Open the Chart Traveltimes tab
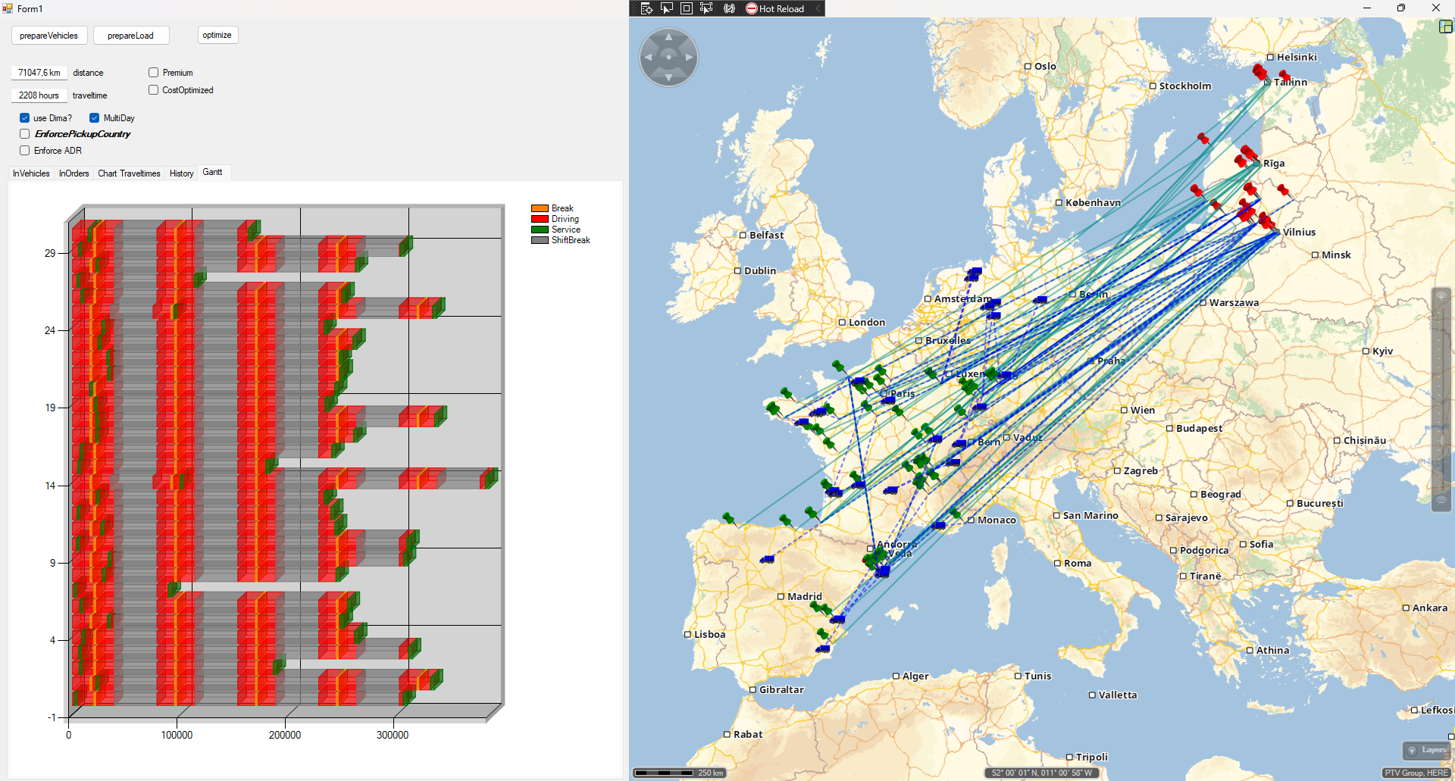The image size is (1455, 781). (x=129, y=173)
